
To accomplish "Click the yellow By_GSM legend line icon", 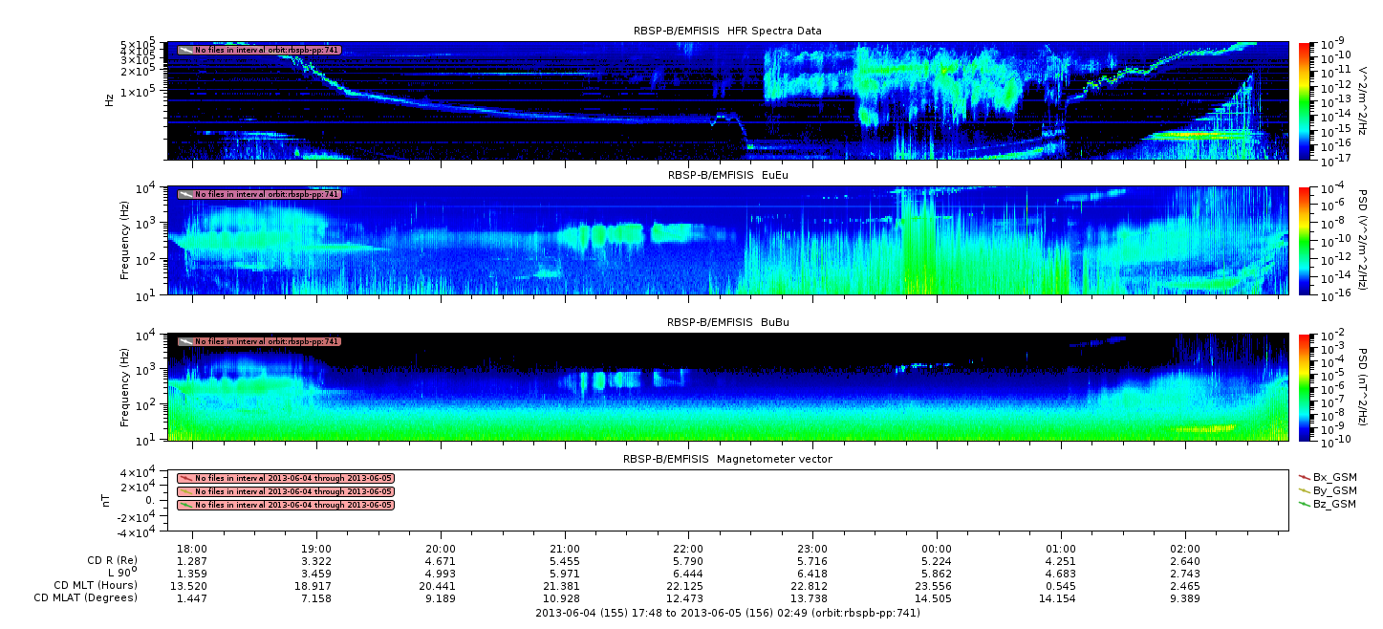I will (1304, 489).
